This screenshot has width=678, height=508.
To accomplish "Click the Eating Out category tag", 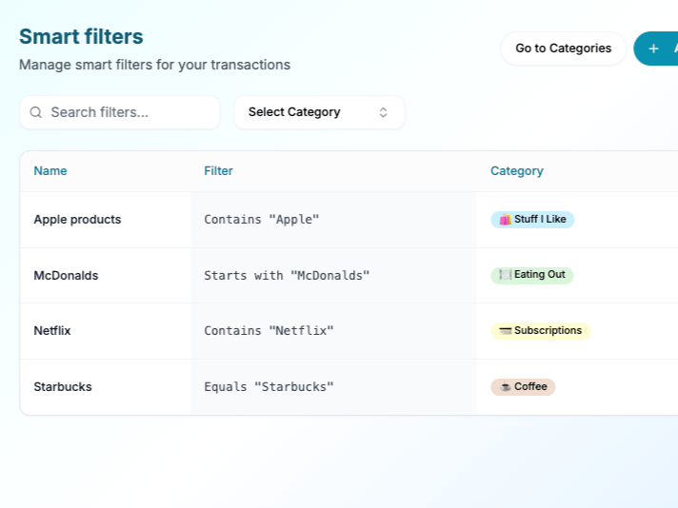I will click(x=532, y=275).
